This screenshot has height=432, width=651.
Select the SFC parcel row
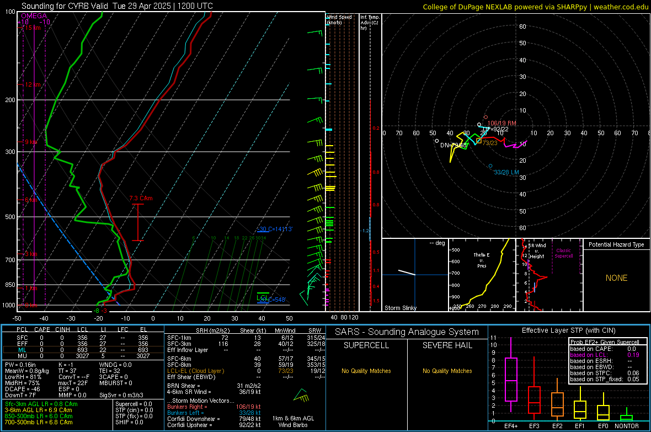click(x=83, y=338)
